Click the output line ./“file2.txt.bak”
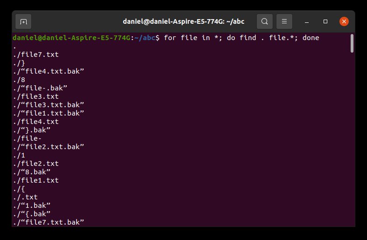Screen dimensions: 367x240 pos(49,147)
